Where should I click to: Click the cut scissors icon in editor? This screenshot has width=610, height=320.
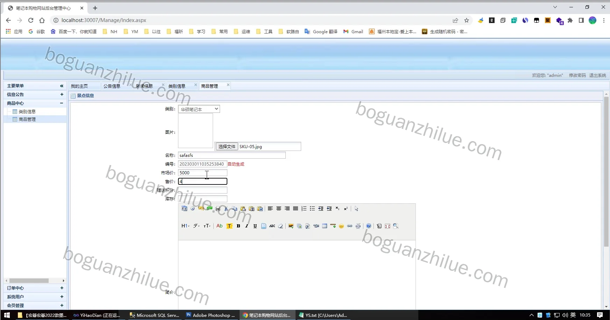pos(226,209)
